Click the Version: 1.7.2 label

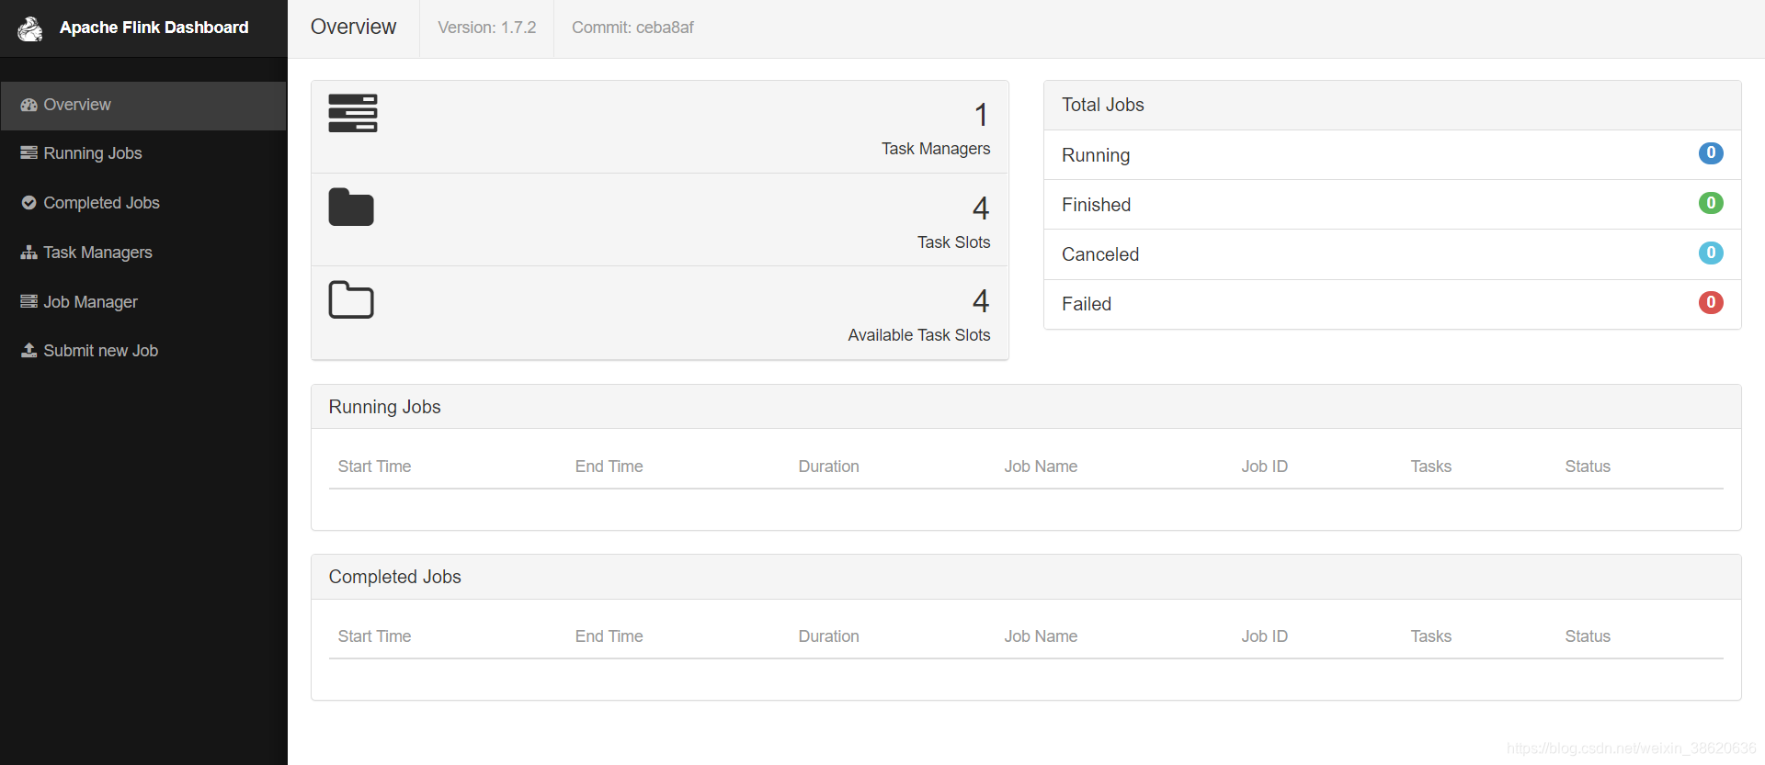(486, 28)
